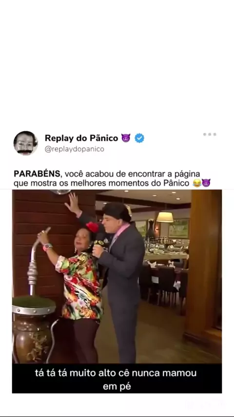The height and width of the screenshot is (417, 234).
Task: Click the purple devil emoji ending the caption
Action: point(206,183)
